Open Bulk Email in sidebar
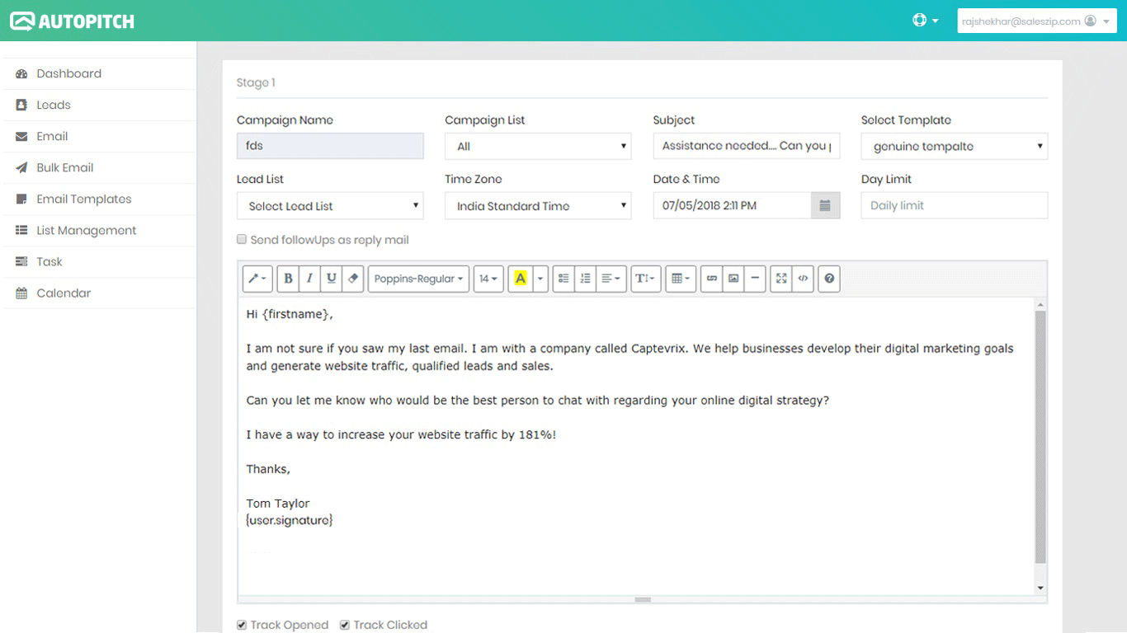Viewport: 1127px width, 633px height. (x=99, y=167)
